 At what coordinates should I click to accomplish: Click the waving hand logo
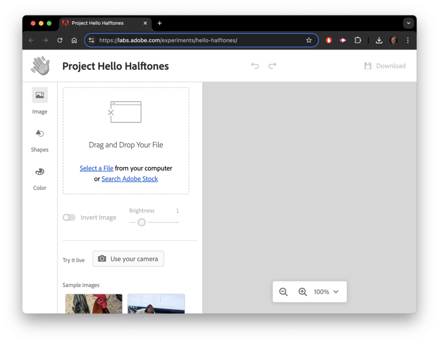pyautogui.click(x=41, y=65)
